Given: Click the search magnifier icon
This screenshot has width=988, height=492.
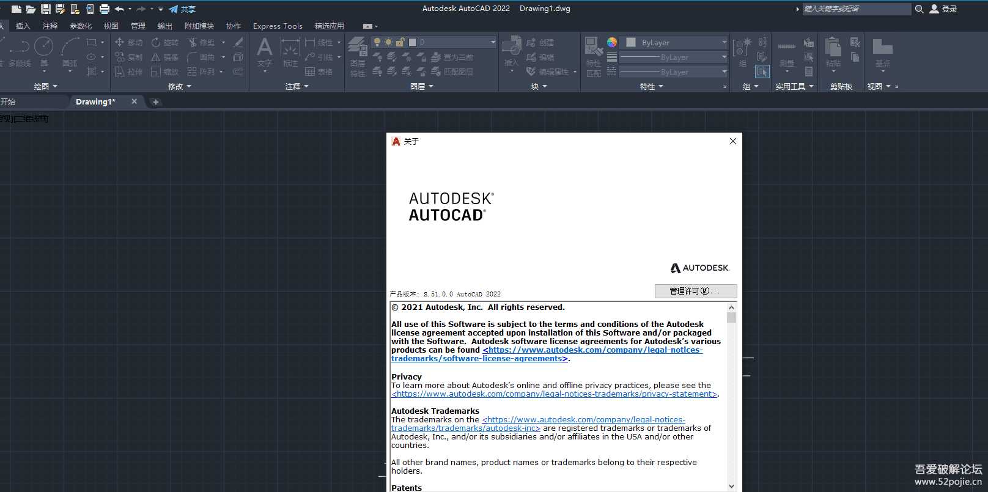Looking at the screenshot, I should tap(919, 9).
